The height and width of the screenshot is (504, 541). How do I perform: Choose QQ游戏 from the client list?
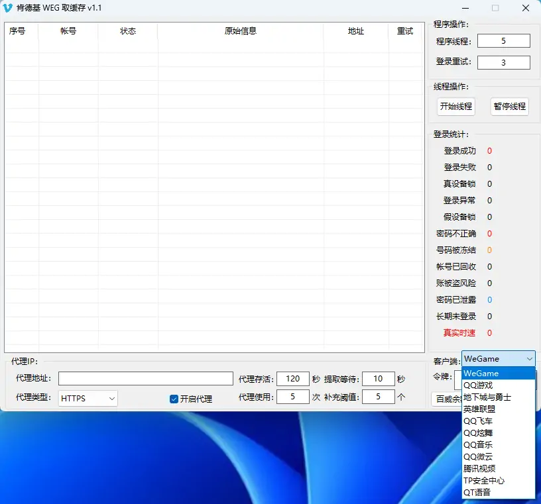pos(498,385)
